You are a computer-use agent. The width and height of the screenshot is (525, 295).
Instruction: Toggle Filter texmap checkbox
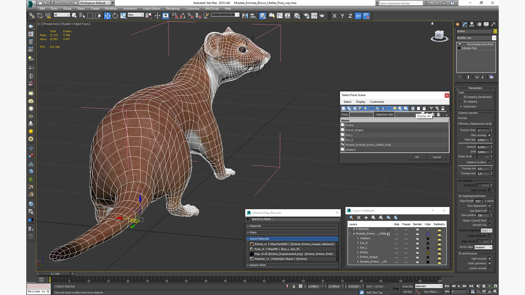pos(489,135)
